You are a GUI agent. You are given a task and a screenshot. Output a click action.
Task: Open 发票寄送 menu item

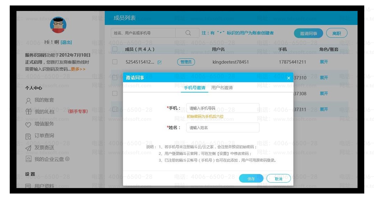tap(44, 147)
